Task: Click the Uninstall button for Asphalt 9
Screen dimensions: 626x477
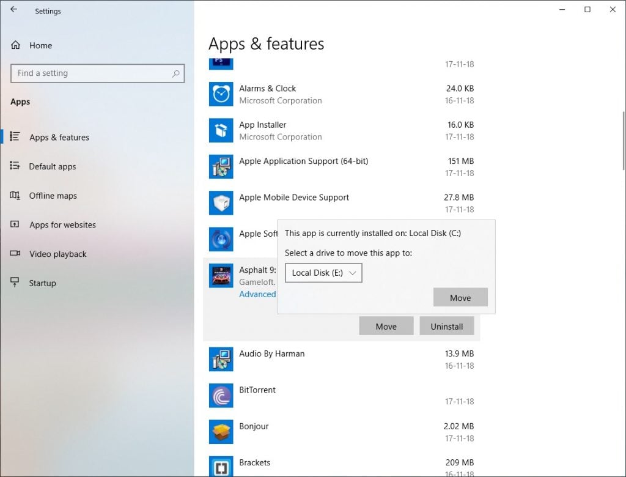Action: point(447,326)
